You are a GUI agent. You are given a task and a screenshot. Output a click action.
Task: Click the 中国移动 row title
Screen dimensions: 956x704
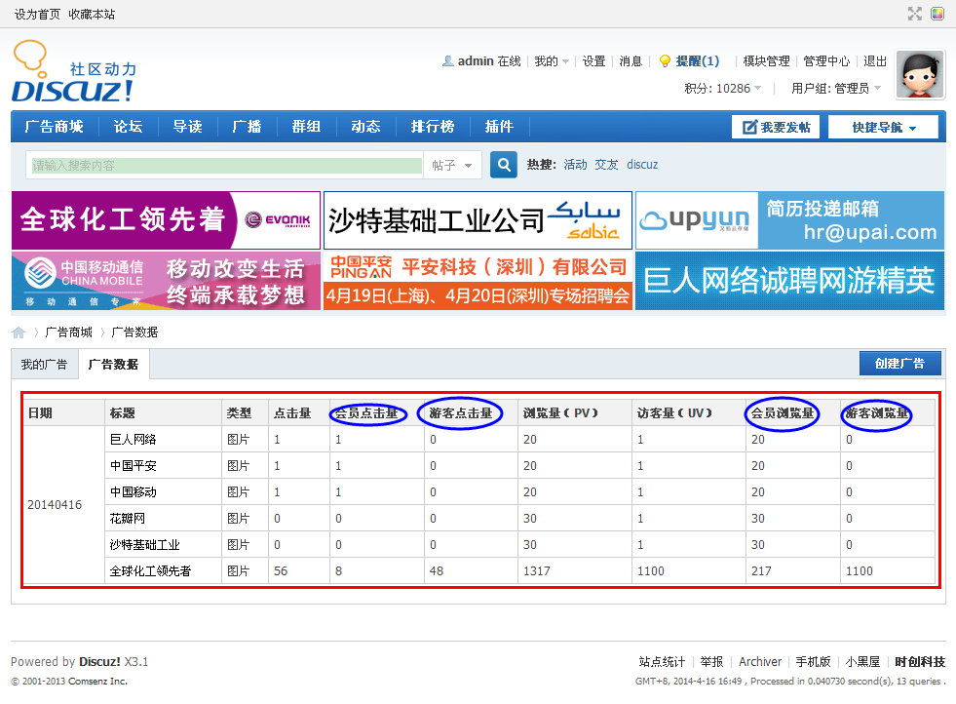(133, 491)
